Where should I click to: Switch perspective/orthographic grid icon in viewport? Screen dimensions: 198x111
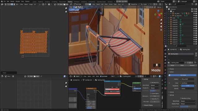161,30
